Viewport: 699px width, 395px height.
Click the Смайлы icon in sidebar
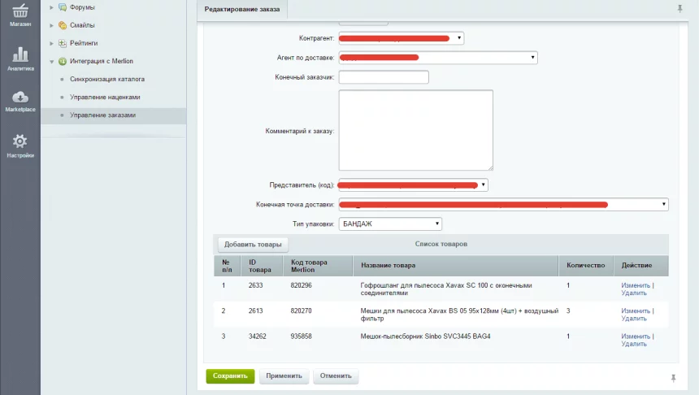point(63,25)
